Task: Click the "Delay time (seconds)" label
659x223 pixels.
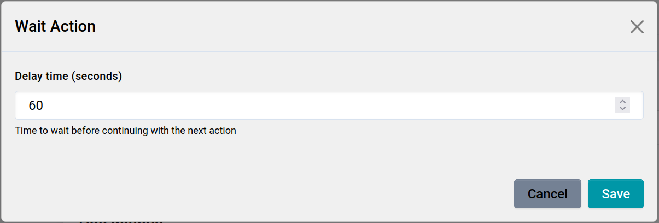Action: click(x=68, y=77)
